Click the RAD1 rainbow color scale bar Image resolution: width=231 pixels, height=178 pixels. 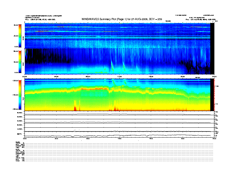click(20, 62)
